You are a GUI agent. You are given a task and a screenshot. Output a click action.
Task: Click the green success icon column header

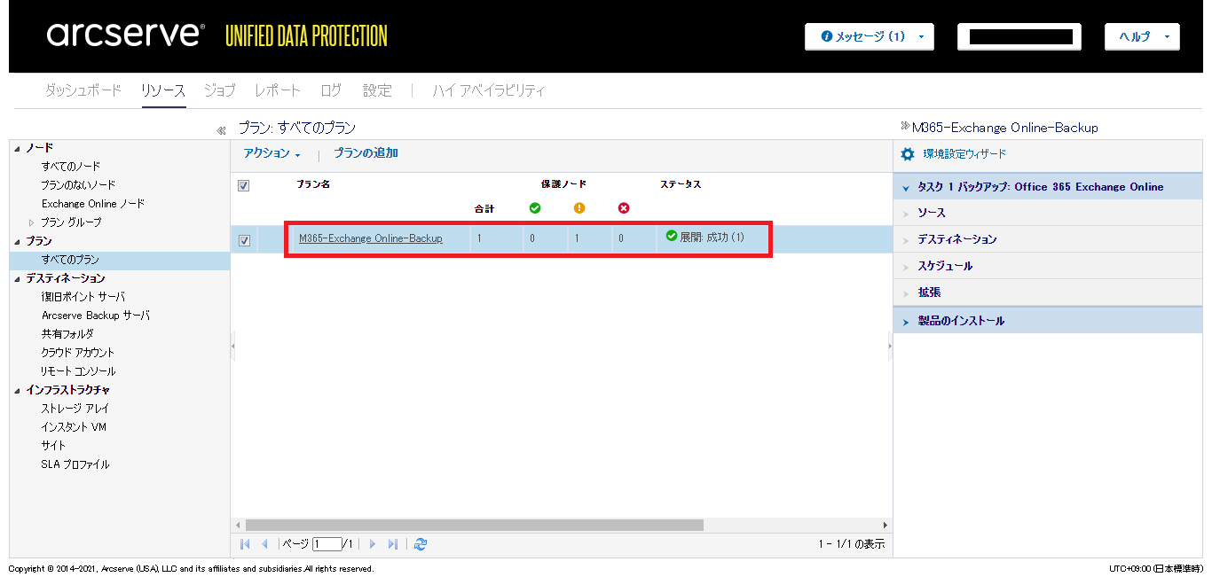[x=535, y=208]
